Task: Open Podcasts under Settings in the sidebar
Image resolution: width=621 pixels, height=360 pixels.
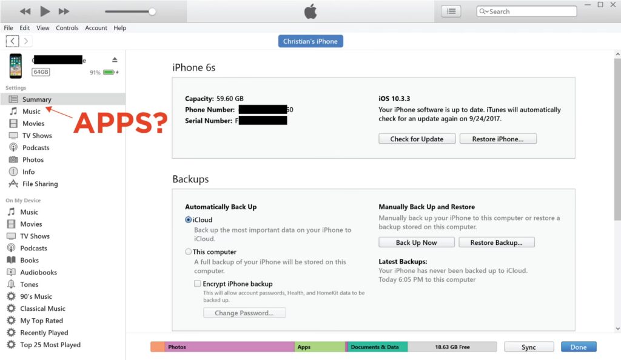Action: (x=36, y=147)
